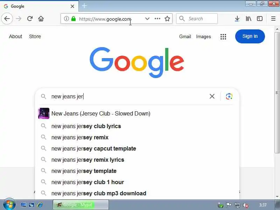Open the Windows Start menu
The width and height of the screenshot is (280, 210).
click(x=9, y=204)
